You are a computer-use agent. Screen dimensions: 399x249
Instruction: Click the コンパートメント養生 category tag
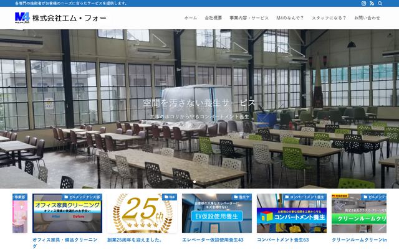[x=305, y=197]
